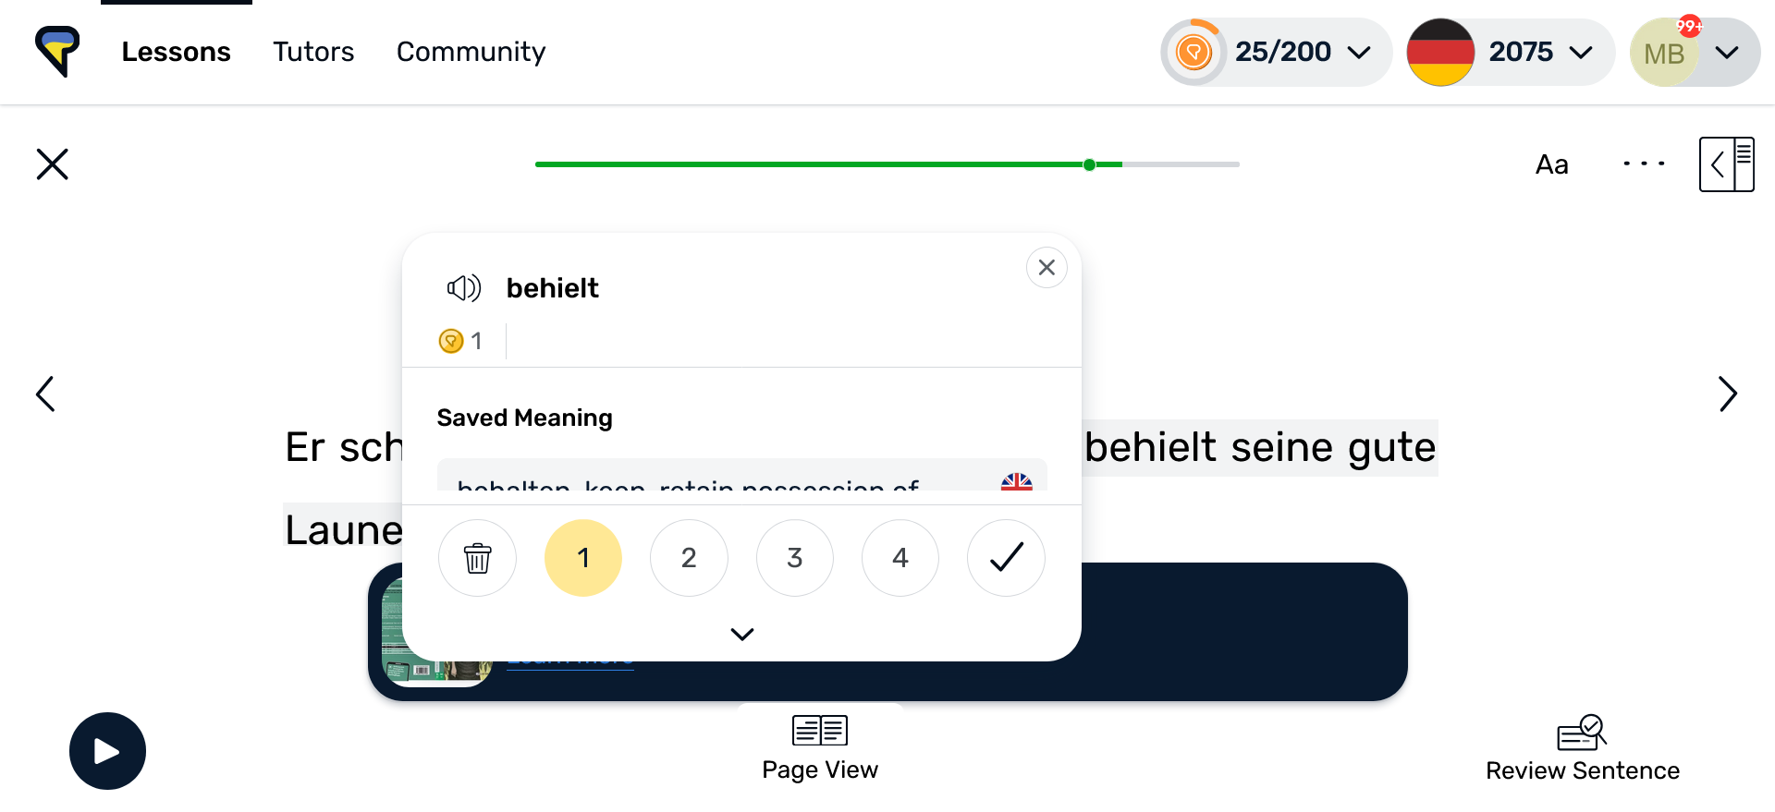The image size is (1775, 812).
Task: Set word status to level 2
Action: pyautogui.click(x=689, y=558)
